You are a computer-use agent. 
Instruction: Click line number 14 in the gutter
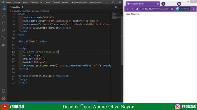13,52
